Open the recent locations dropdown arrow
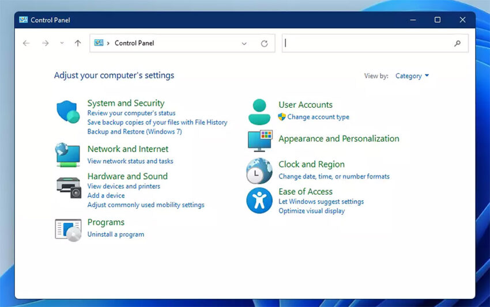 point(62,43)
